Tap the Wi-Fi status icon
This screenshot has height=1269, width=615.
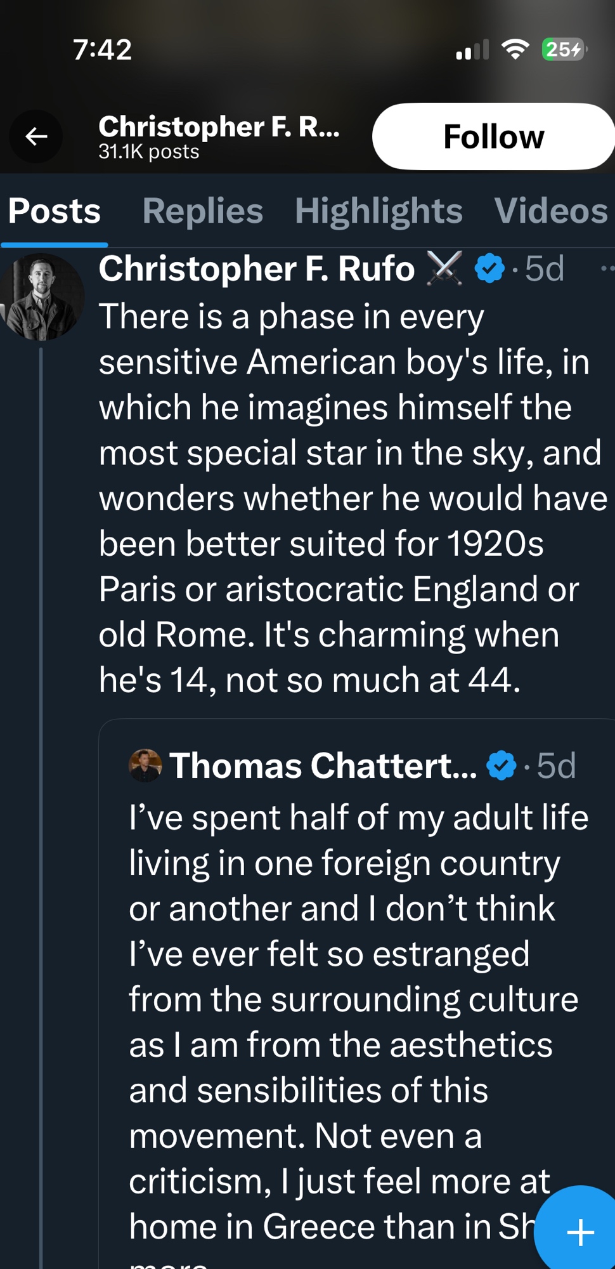click(515, 49)
